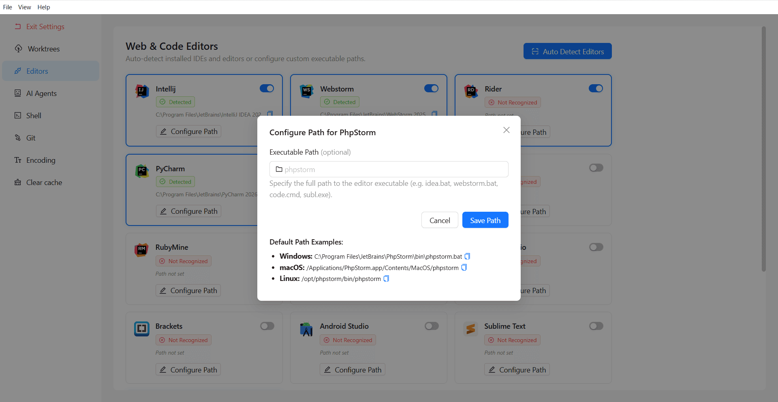Screen dimensions: 778x402
Task: Click the folder icon in path field
Action: click(279, 169)
